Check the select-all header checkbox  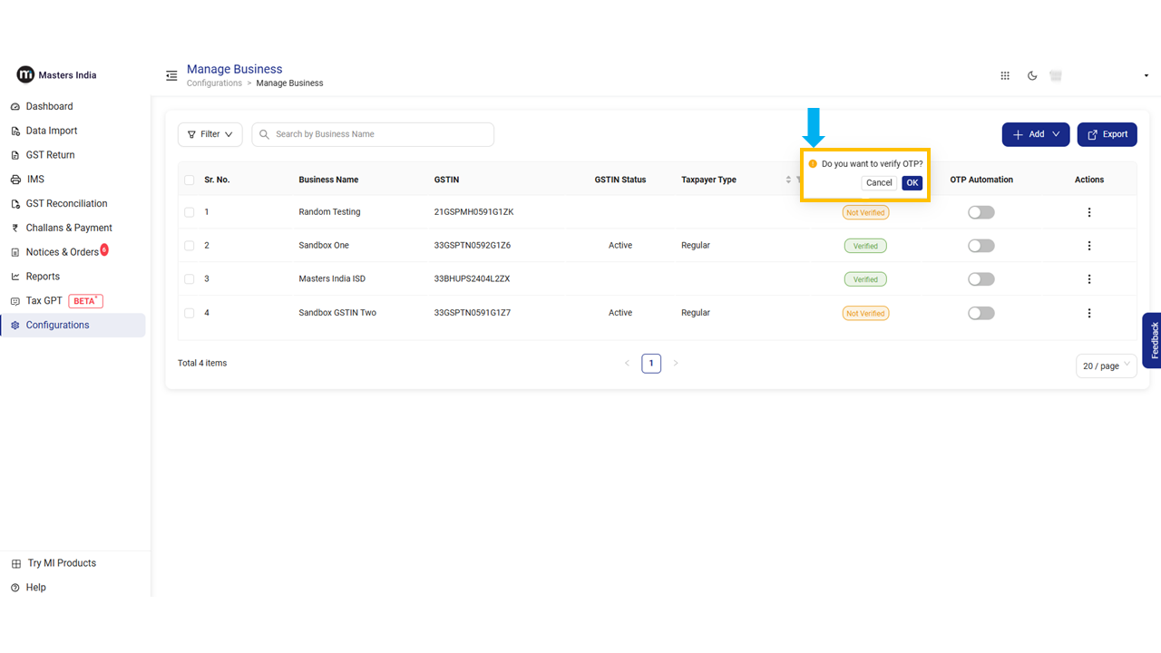click(x=190, y=180)
